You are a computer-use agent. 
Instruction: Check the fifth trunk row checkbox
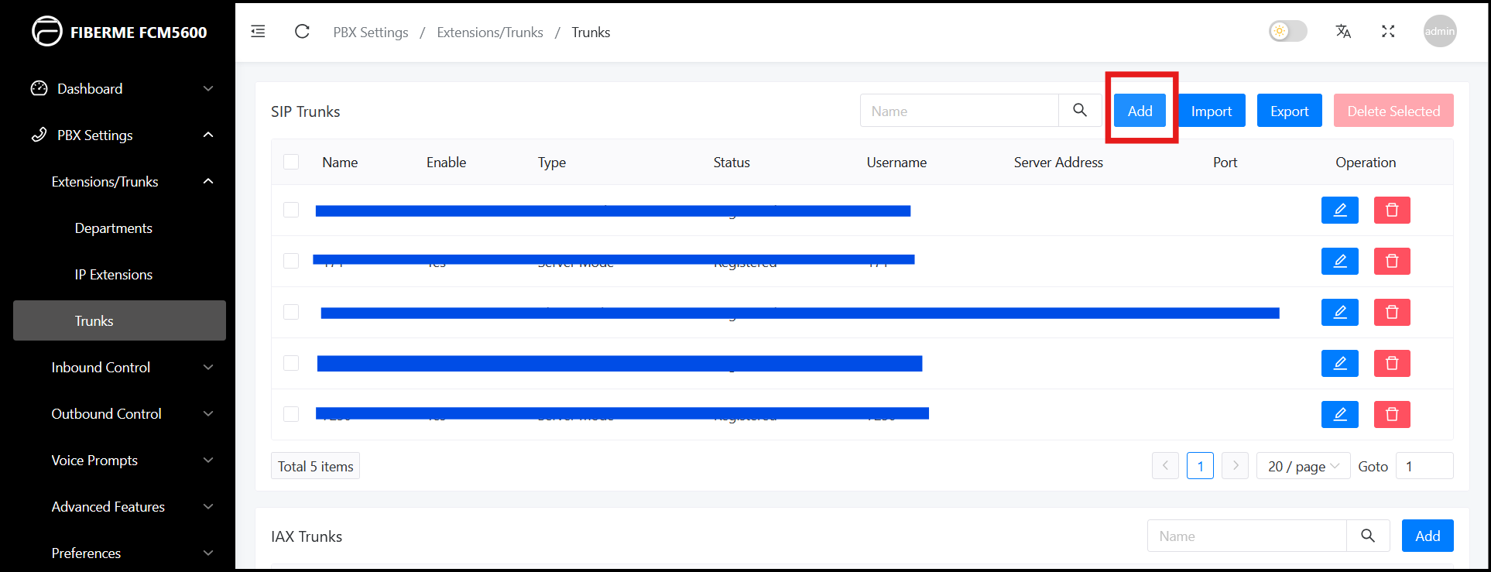291,414
